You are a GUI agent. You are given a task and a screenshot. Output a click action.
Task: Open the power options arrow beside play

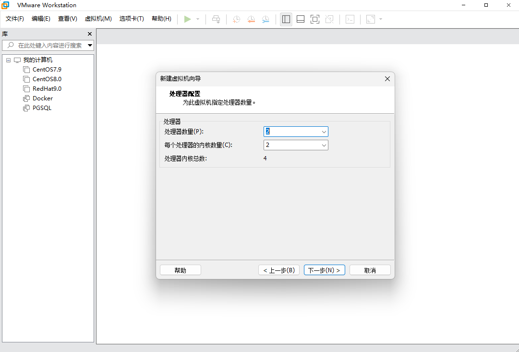pos(198,19)
